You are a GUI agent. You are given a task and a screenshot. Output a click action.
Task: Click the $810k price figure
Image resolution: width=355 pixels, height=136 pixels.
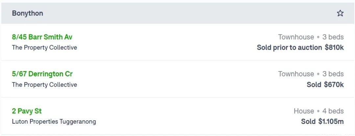pyautogui.click(x=334, y=48)
